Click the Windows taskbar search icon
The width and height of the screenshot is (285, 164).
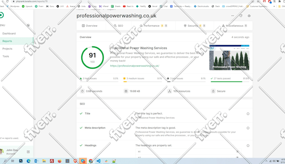5,161
